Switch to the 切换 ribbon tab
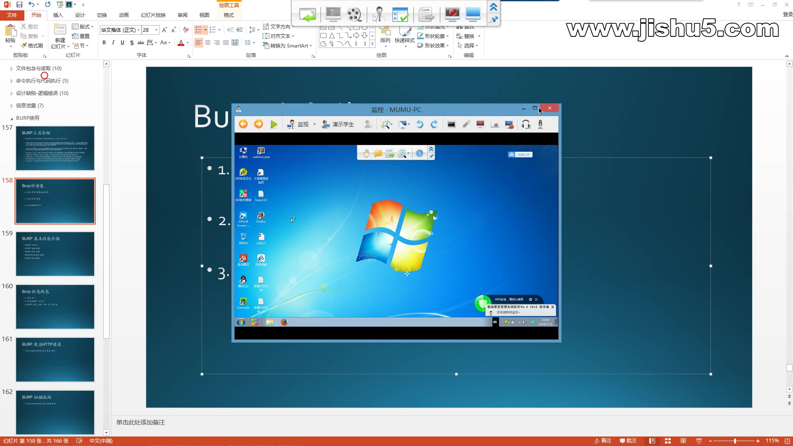Viewport: 793px width, 446px height. click(x=102, y=15)
